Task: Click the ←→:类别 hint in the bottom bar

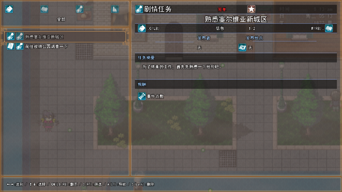Action: click(15, 184)
